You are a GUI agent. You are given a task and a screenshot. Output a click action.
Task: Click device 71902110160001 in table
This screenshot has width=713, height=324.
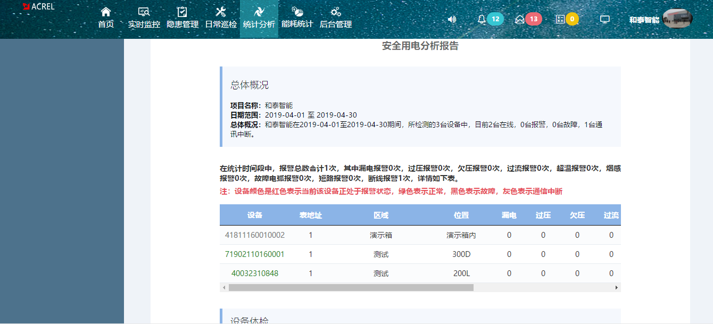255,254
